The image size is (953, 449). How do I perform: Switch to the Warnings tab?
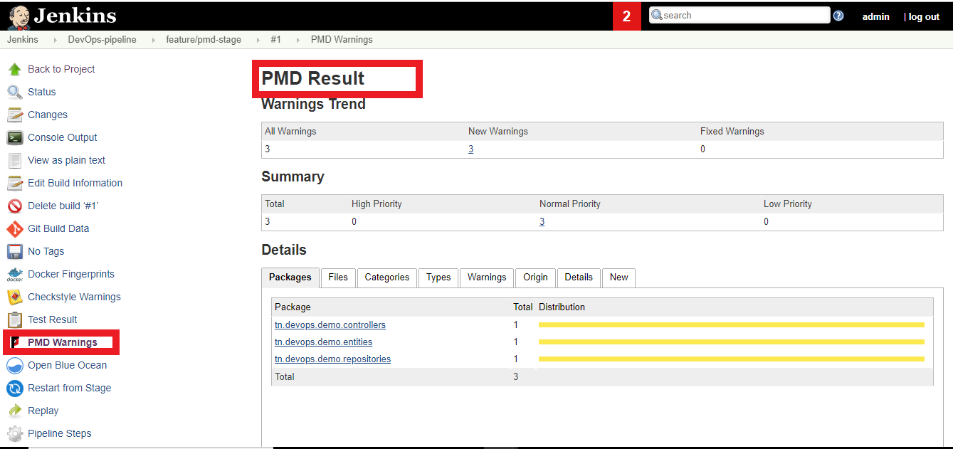pos(487,278)
